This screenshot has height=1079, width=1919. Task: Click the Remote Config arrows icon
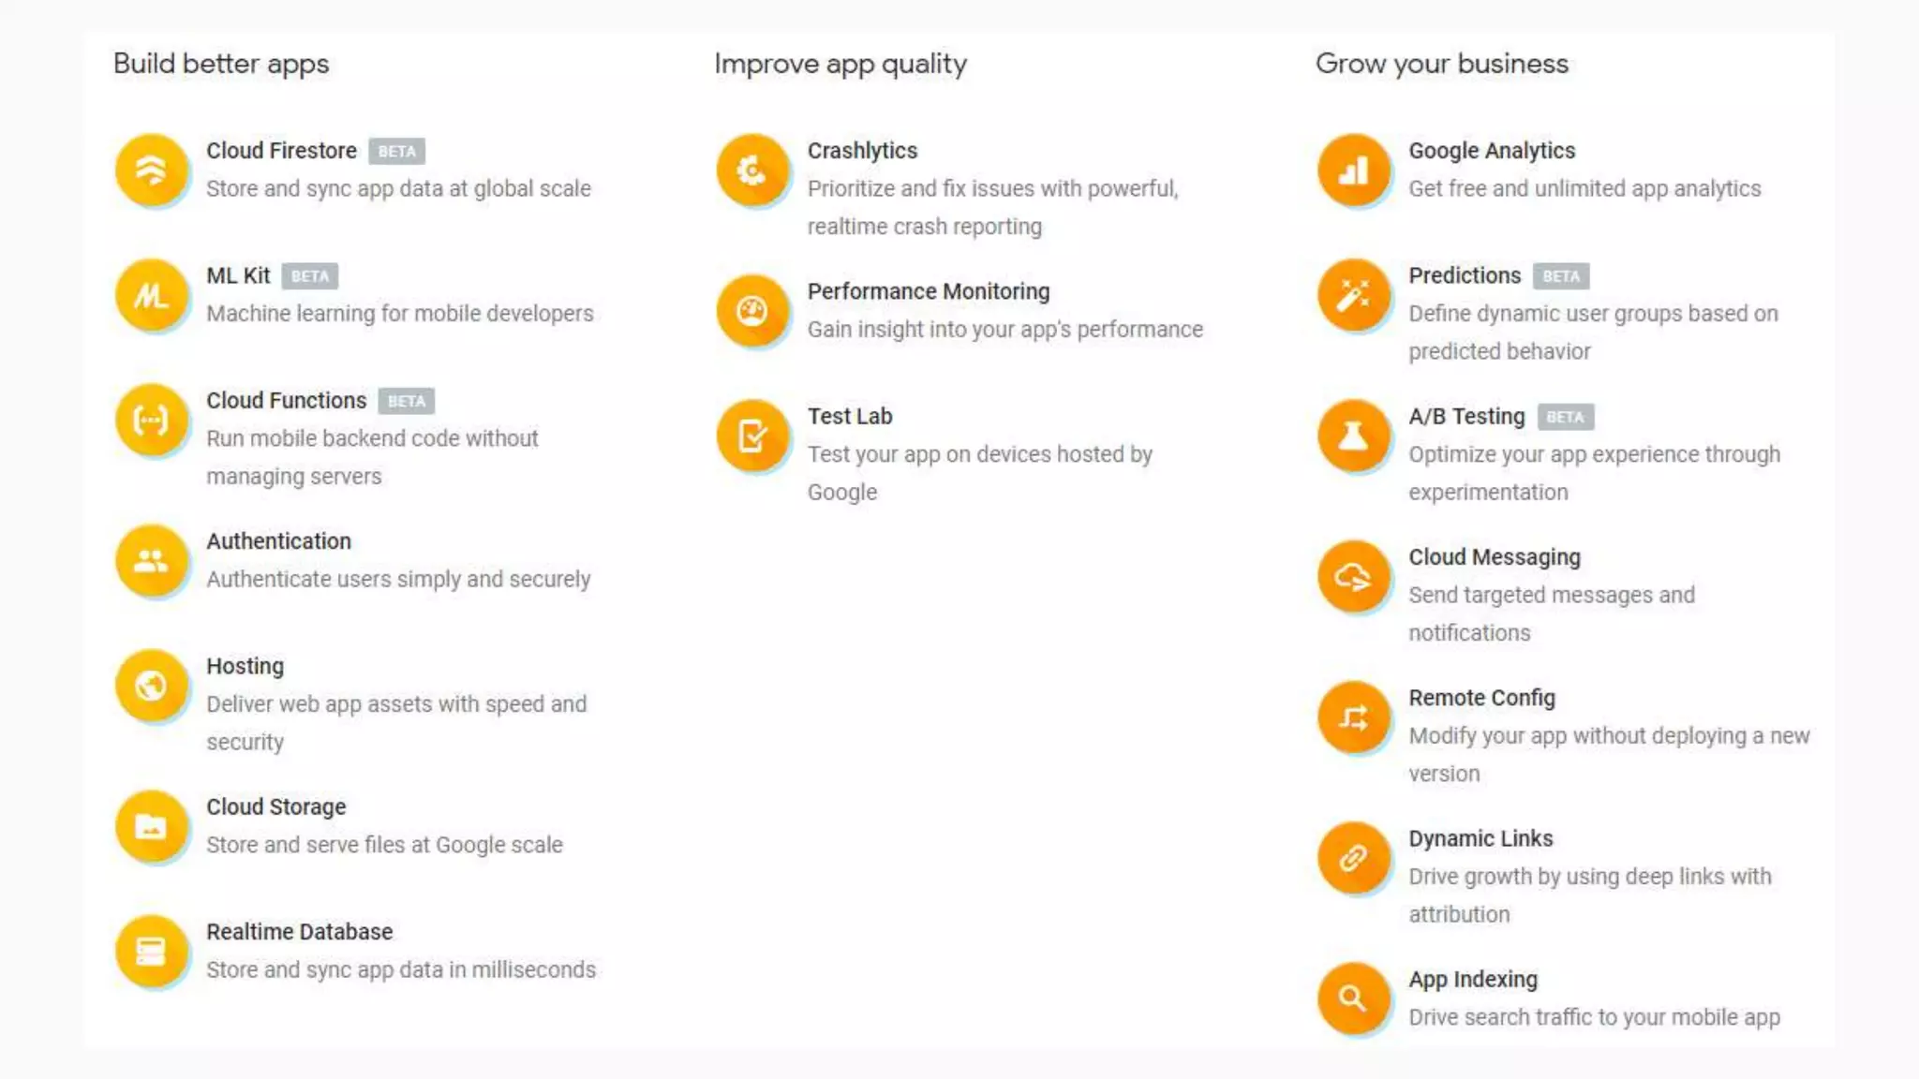pyautogui.click(x=1353, y=717)
